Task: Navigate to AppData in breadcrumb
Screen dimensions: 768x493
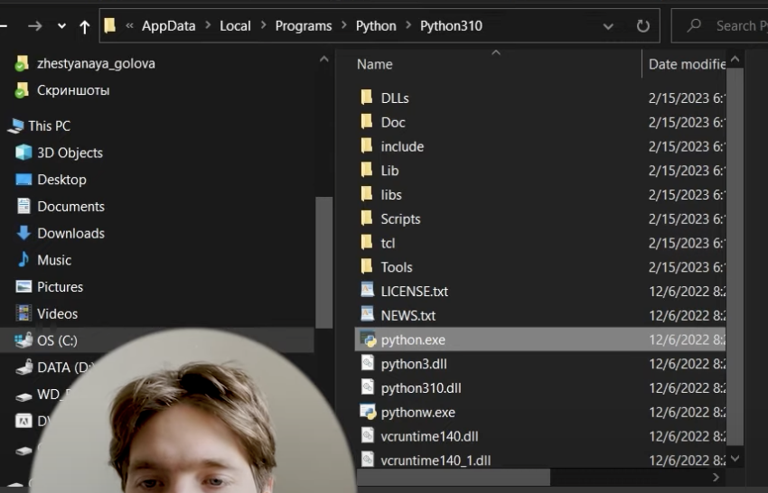Action: (x=168, y=26)
